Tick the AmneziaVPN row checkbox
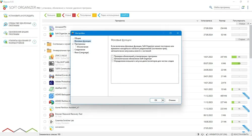Screen dimensions: 252x136 pos(45,28)
